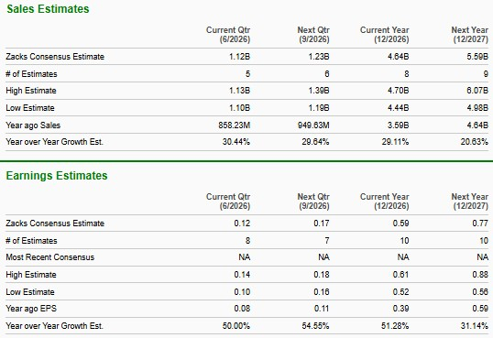
Task: Click Sales High Estimate value 6.07B
Action: pos(477,91)
